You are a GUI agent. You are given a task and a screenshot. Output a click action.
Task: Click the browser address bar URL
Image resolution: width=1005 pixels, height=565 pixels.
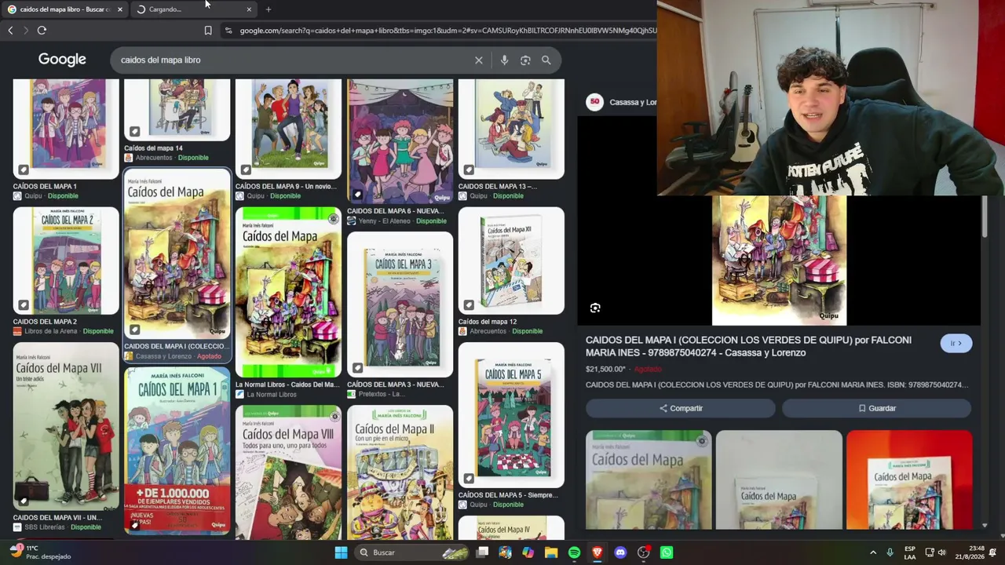click(x=448, y=31)
